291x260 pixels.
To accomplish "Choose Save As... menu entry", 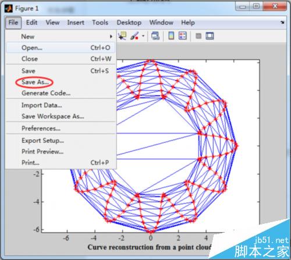I will pyautogui.click(x=61, y=82).
